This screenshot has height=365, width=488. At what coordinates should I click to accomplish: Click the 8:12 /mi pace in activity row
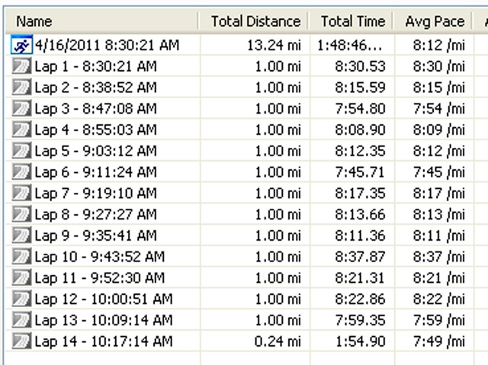439,46
